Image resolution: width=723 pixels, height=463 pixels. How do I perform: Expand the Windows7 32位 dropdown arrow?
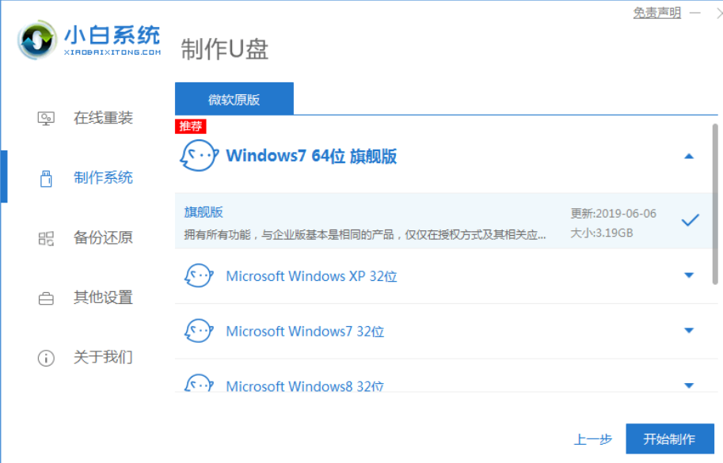point(688,331)
